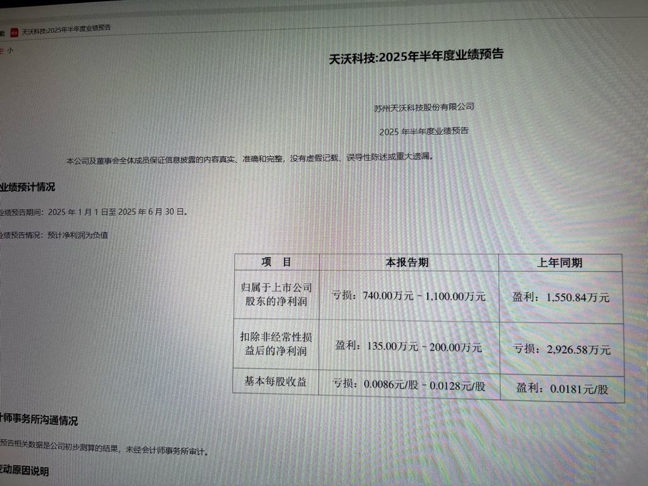The image size is (648, 486).
Task: Click cell 亏损：2,926.58万元
Action: point(562,349)
